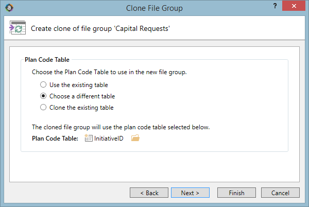Click the Finish button

point(236,193)
